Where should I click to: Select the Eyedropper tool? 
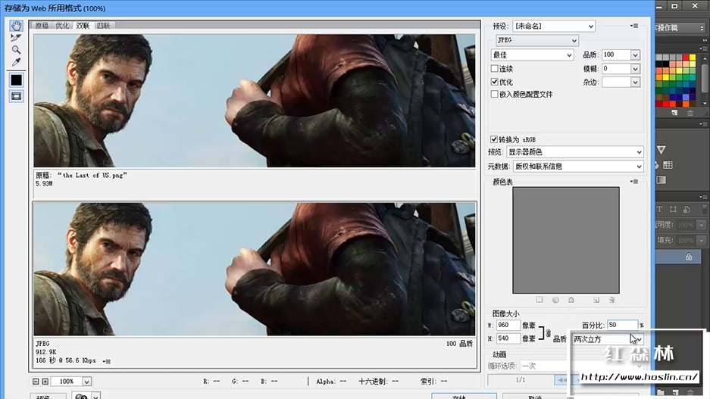pos(17,62)
